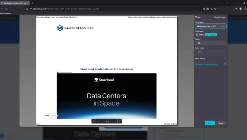Select Portrait orientation
The width and height of the screenshot is (247, 140).
(x=200, y=35)
